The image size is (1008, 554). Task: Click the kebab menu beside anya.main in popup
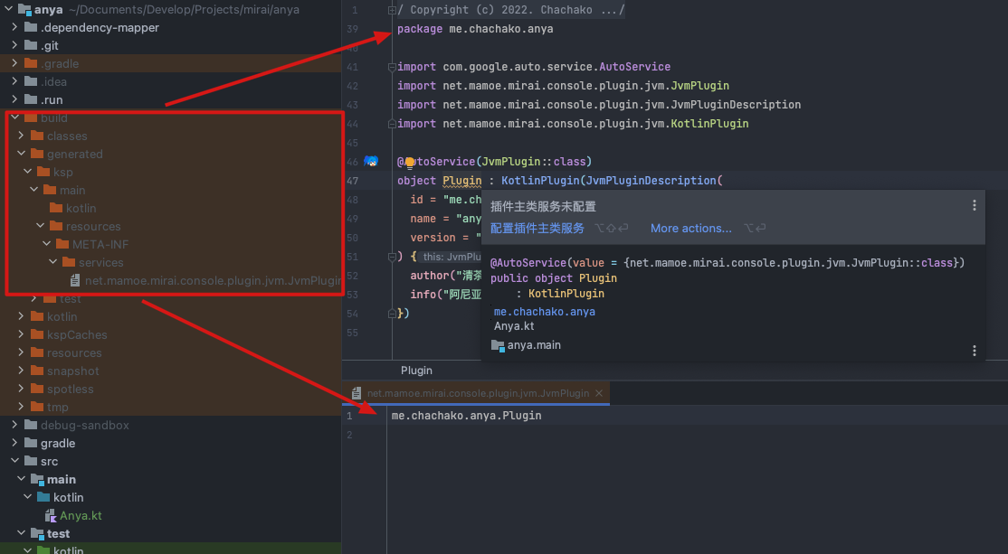pyautogui.click(x=975, y=350)
